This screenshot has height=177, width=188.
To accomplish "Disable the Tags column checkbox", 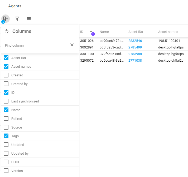I will tap(6, 136).
